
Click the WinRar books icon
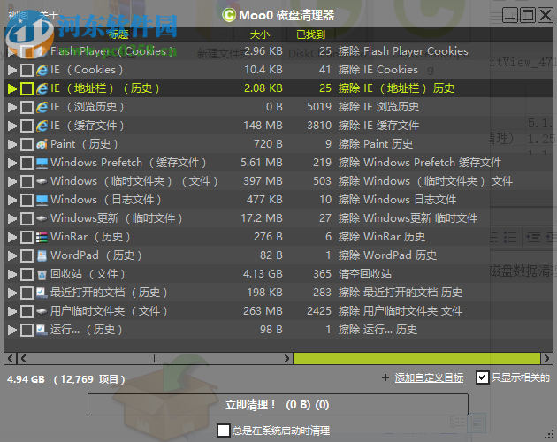point(42,237)
